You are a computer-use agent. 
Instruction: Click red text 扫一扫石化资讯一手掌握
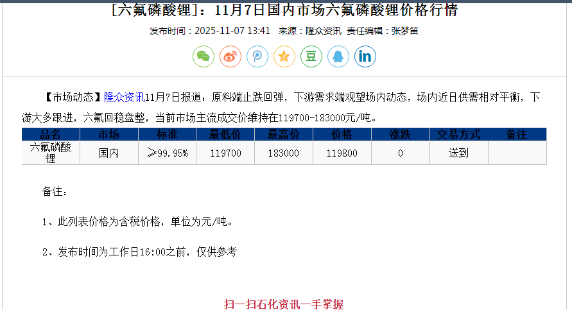coord(284,304)
